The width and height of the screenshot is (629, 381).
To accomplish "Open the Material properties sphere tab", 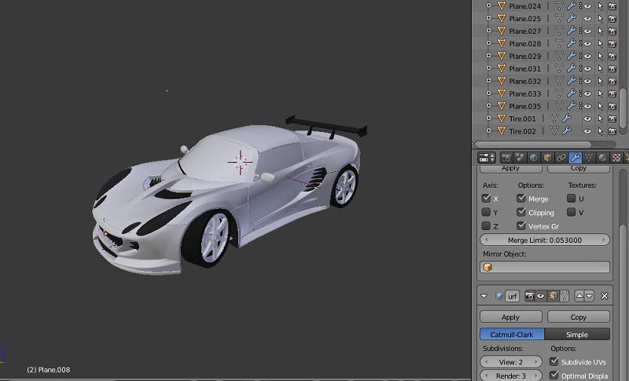I will (x=601, y=158).
